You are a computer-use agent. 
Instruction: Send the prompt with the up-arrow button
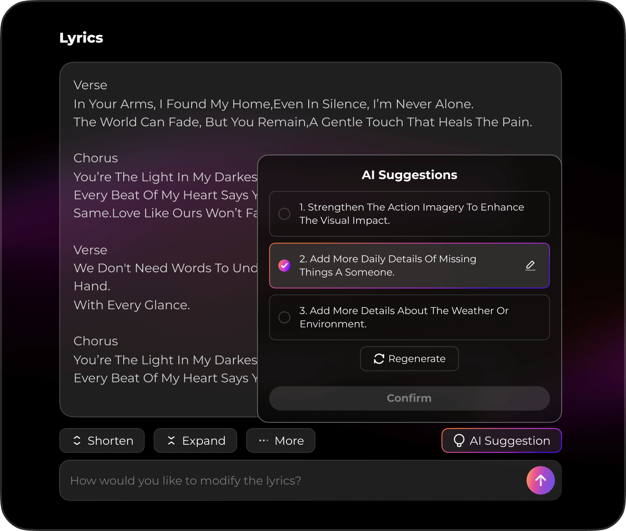[x=540, y=480]
